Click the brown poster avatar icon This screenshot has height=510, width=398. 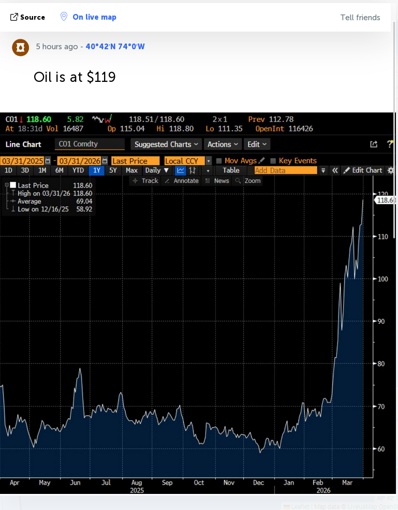tap(20, 47)
